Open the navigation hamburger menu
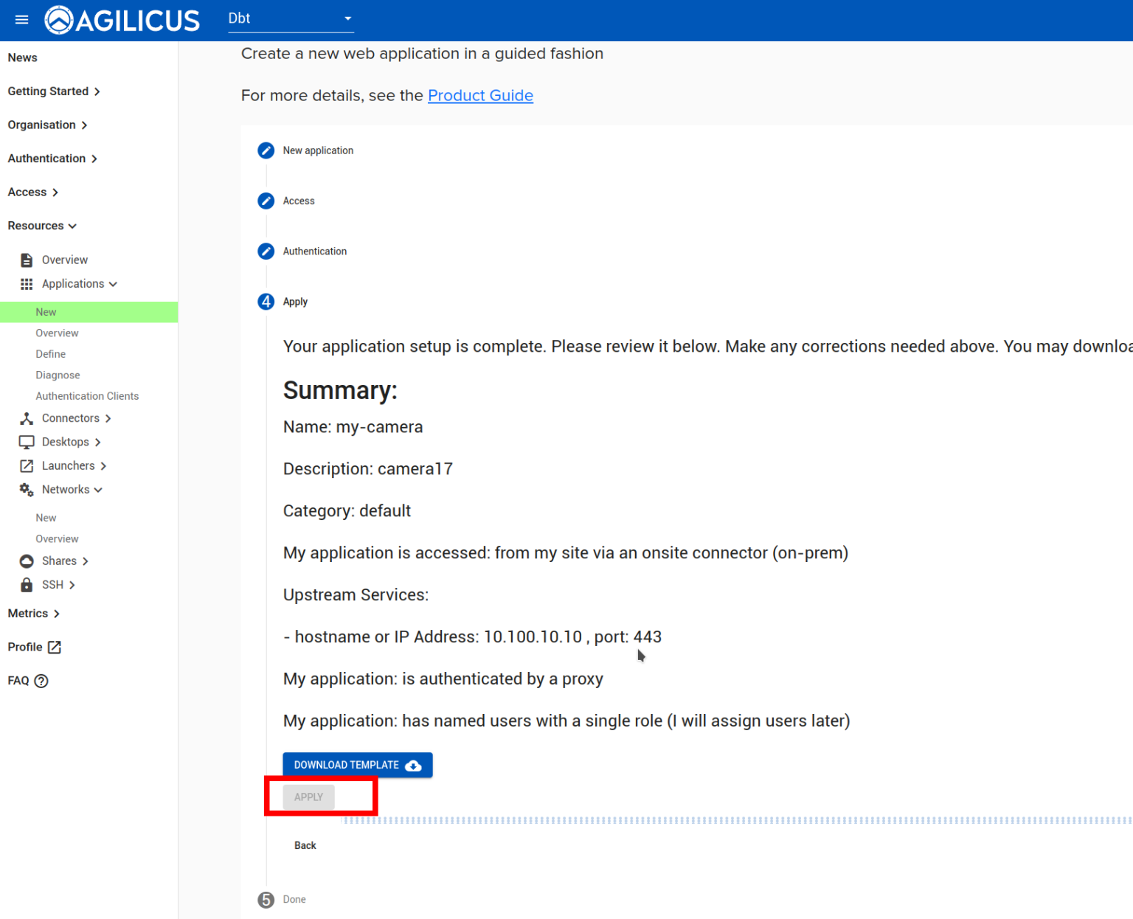 click(21, 20)
